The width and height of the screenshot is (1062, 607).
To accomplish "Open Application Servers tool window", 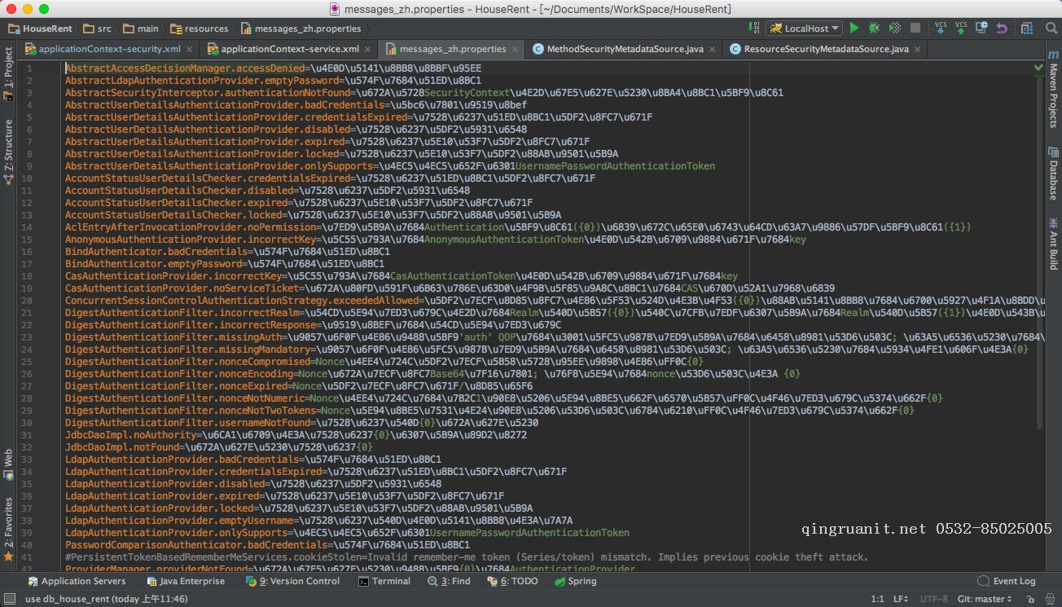I will coord(77,581).
